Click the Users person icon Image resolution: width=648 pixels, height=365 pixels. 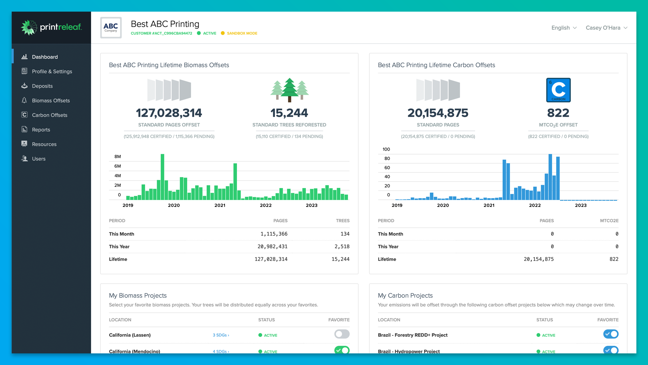click(x=24, y=159)
